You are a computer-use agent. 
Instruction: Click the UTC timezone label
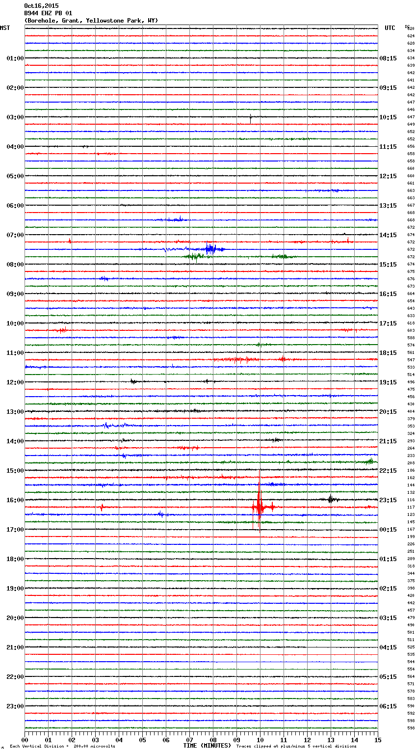click(390, 28)
